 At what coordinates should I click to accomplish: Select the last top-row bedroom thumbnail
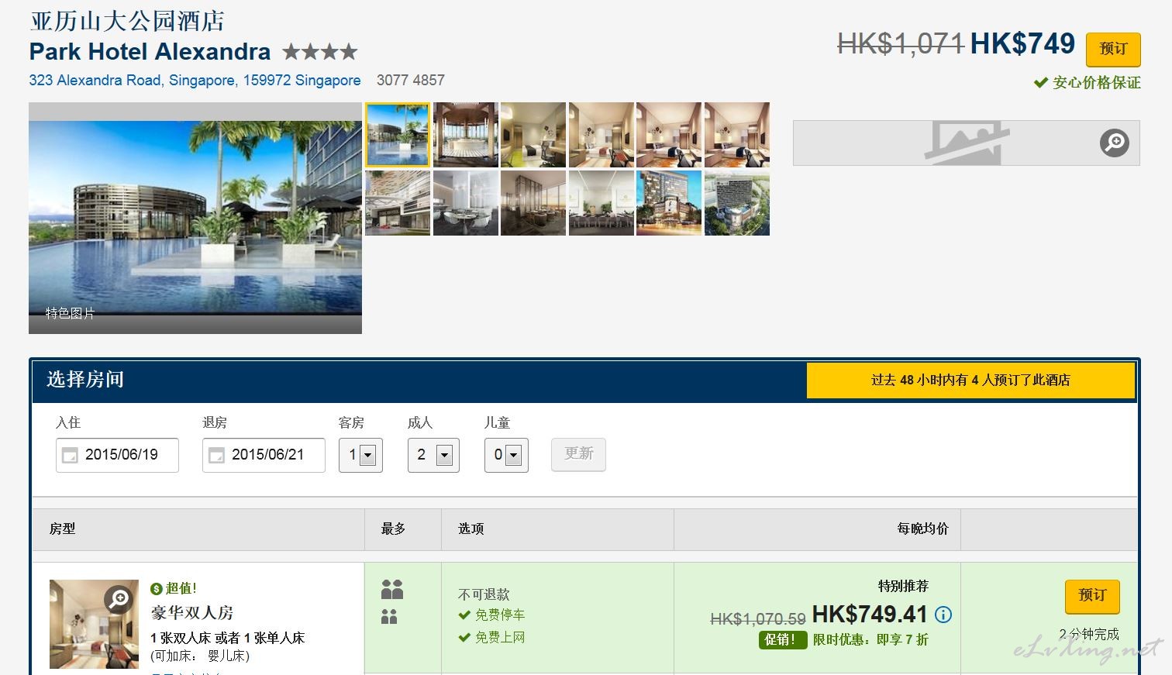pos(737,135)
